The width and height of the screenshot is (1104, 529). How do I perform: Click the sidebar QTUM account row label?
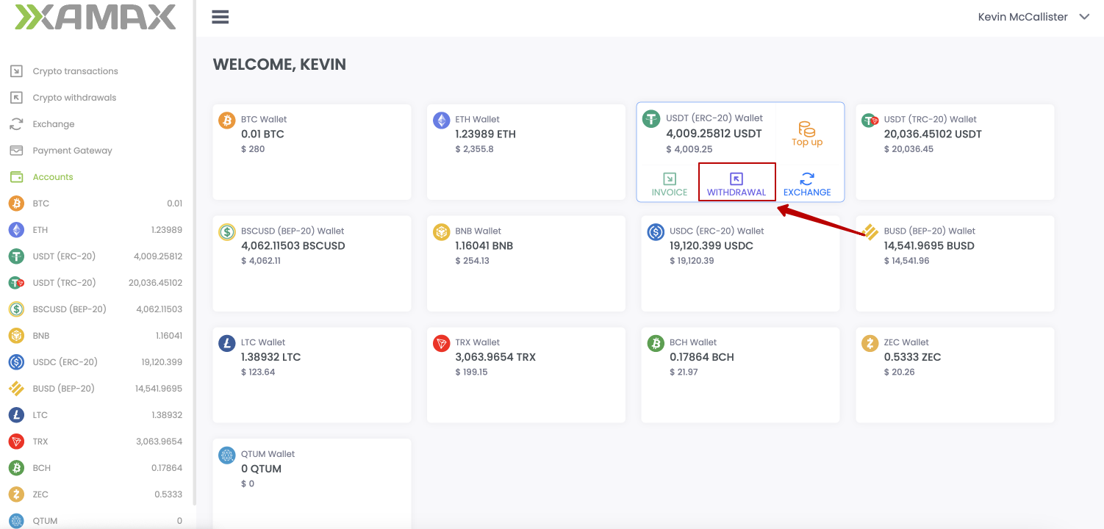(x=45, y=521)
